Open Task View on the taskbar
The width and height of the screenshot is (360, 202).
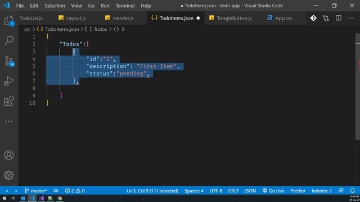tap(13, 198)
